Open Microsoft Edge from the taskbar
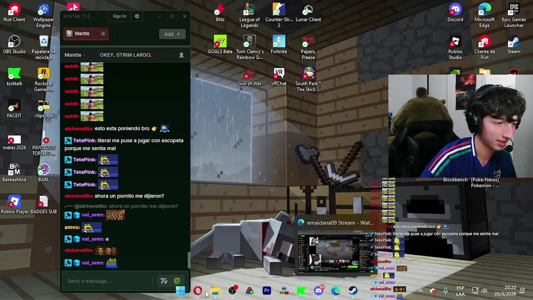This screenshot has width=533, height=300. pos(336,291)
